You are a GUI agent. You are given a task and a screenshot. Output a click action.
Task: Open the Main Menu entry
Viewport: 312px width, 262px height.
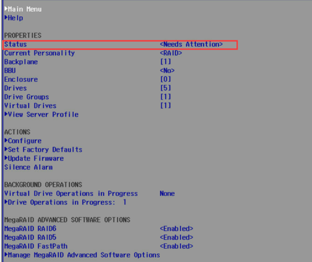tap(25, 9)
